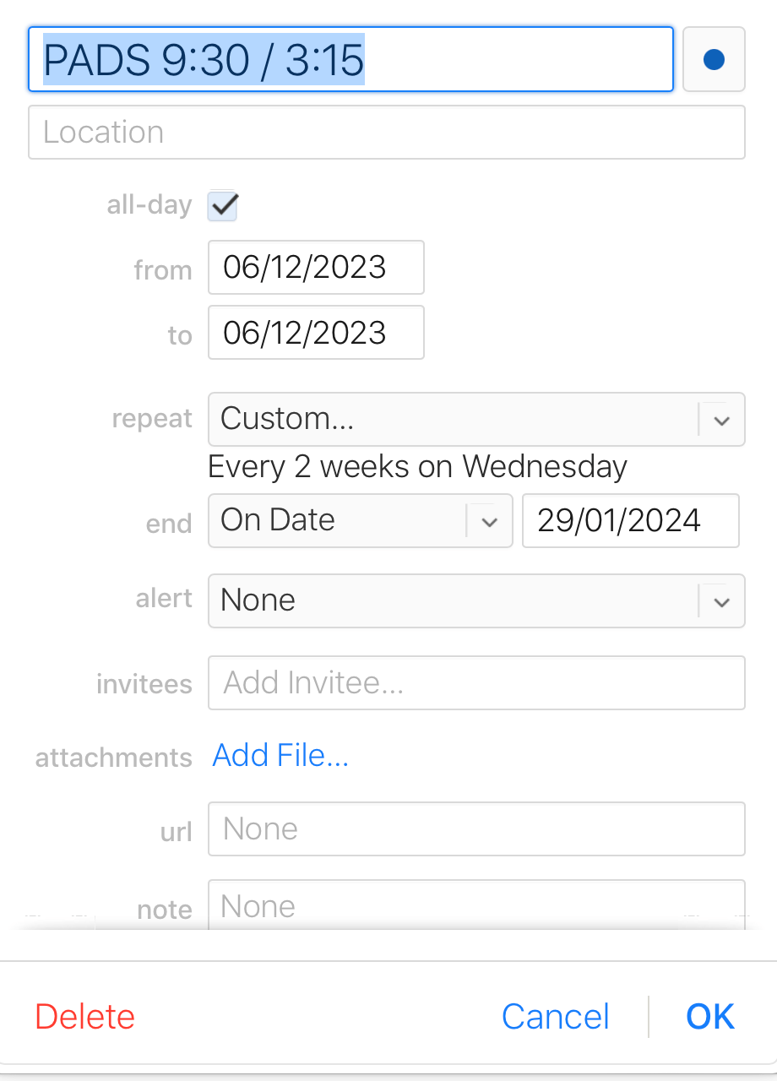Focus the url input field
Viewport: 777px width, 1081px height.
coord(476,828)
